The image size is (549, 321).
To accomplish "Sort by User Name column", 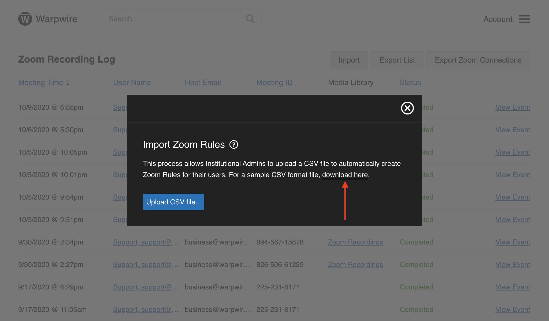I will point(132,82).
